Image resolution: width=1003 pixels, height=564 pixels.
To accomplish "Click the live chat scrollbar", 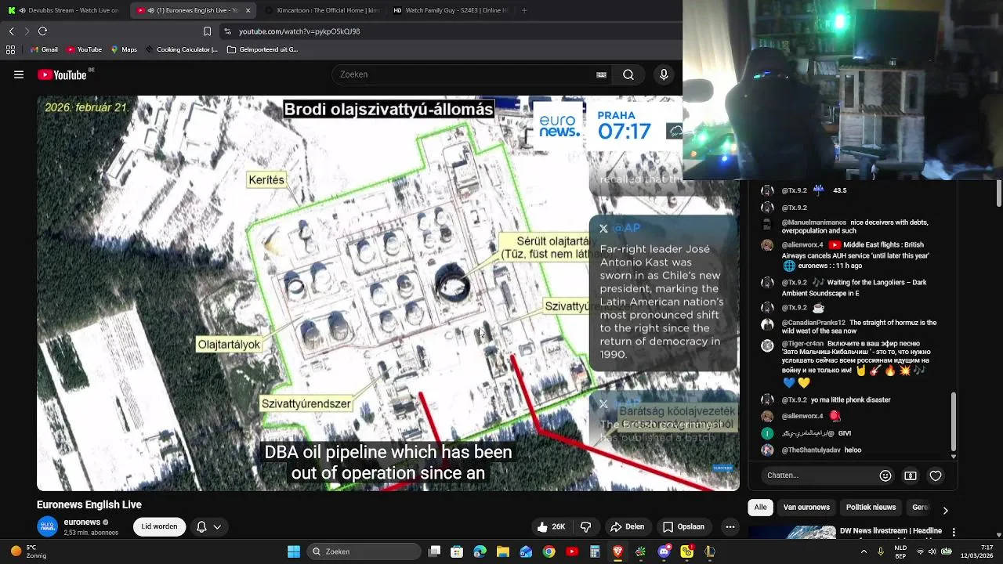I will (x=954, y=423).
